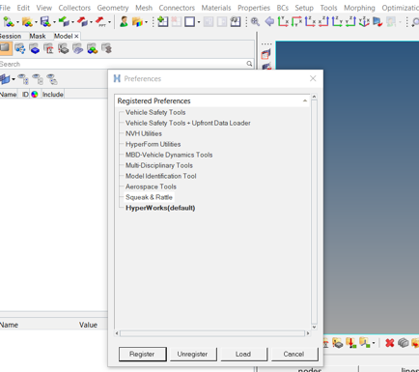Viewport: 419px width, 372px height.
Task: Click the Register button
Action: (142, 354)
